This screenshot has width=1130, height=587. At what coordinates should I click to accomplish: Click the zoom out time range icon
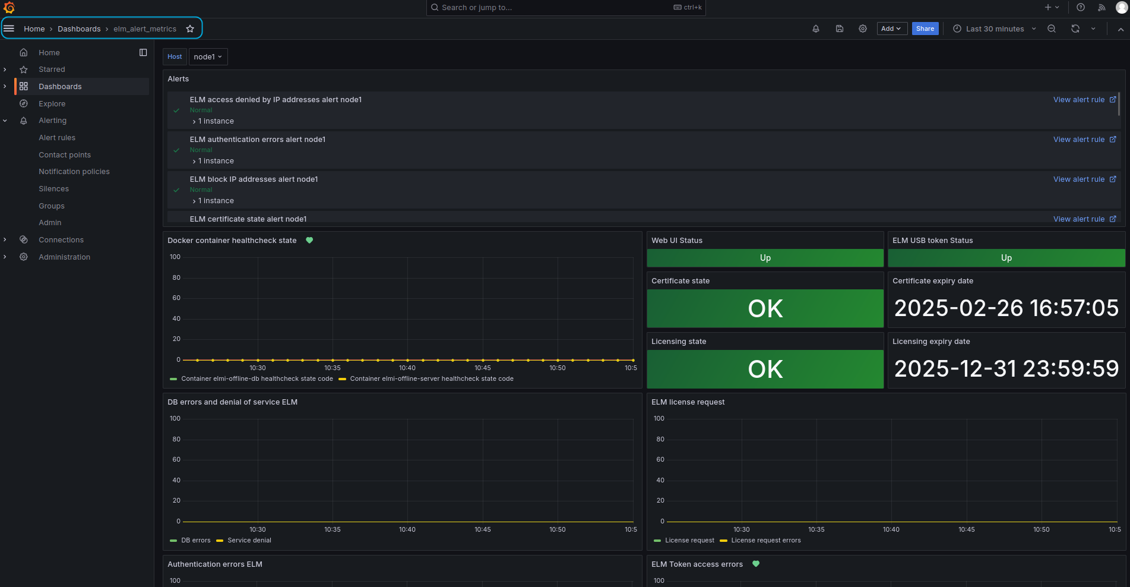1052,29
